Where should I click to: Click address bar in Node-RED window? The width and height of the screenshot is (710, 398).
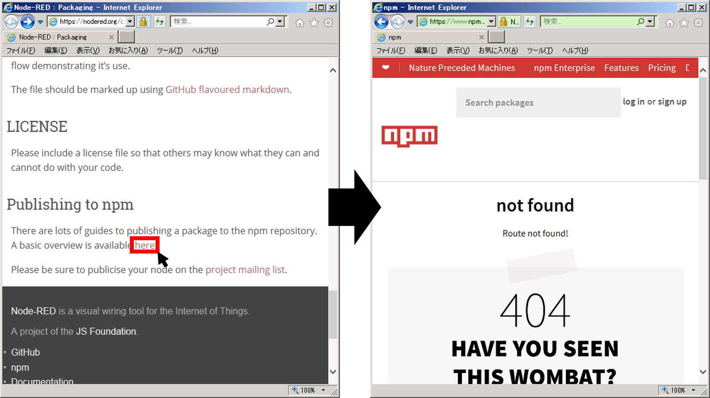pos(91,21)
